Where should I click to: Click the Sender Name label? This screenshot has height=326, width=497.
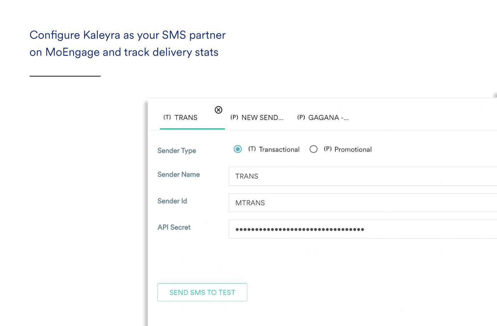pyautogui.click(x=179, y=174)
